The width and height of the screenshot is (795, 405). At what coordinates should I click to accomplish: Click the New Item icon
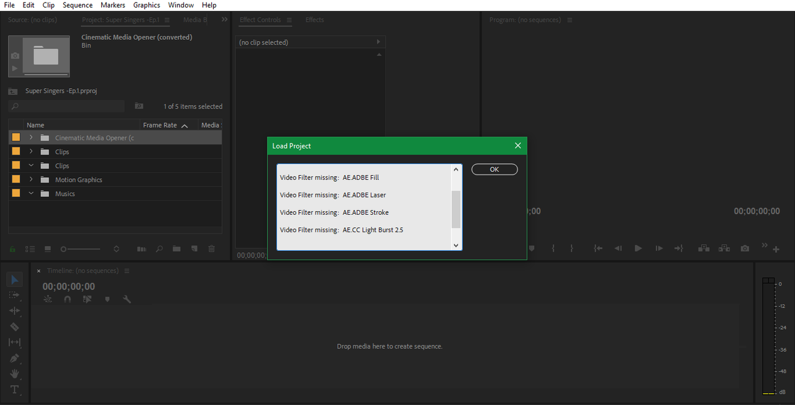click(194, 248)
